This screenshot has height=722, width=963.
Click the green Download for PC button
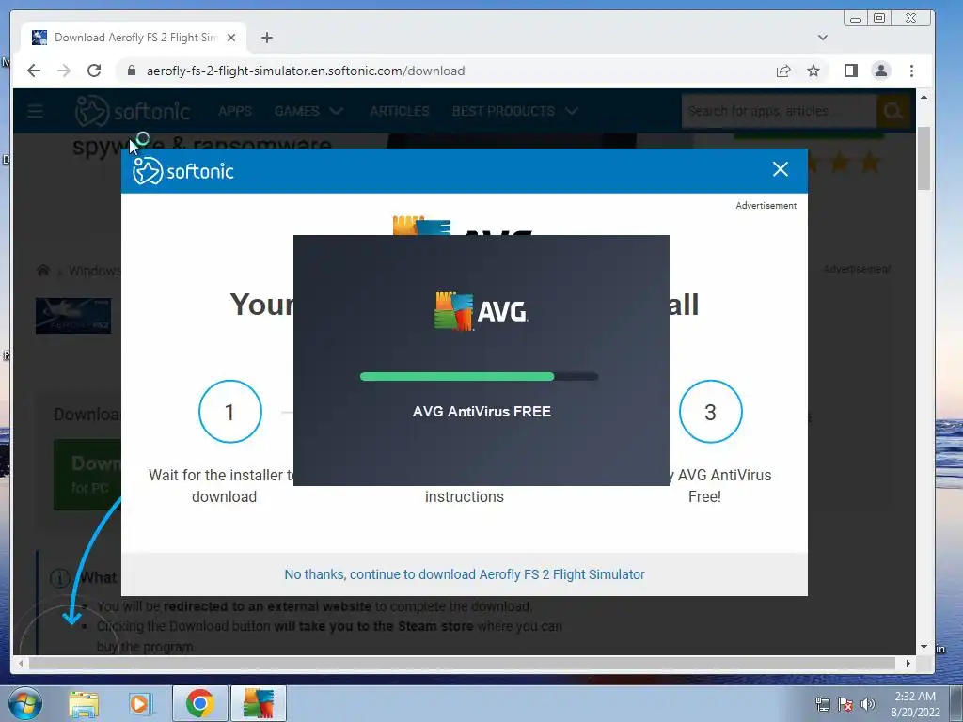tap(87, 475)
